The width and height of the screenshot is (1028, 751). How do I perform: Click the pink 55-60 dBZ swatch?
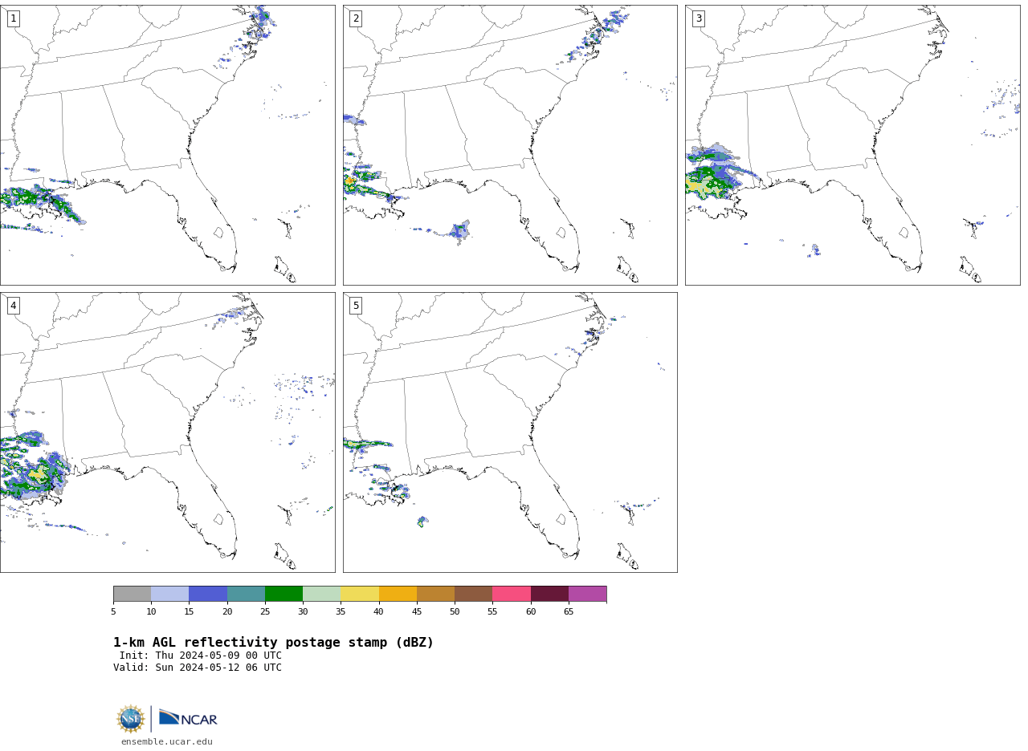(512, 594)
